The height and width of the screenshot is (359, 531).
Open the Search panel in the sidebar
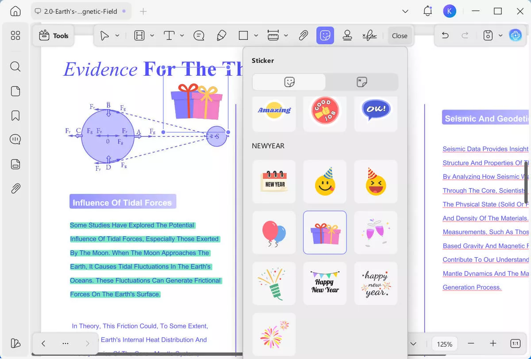coord(15,67)
